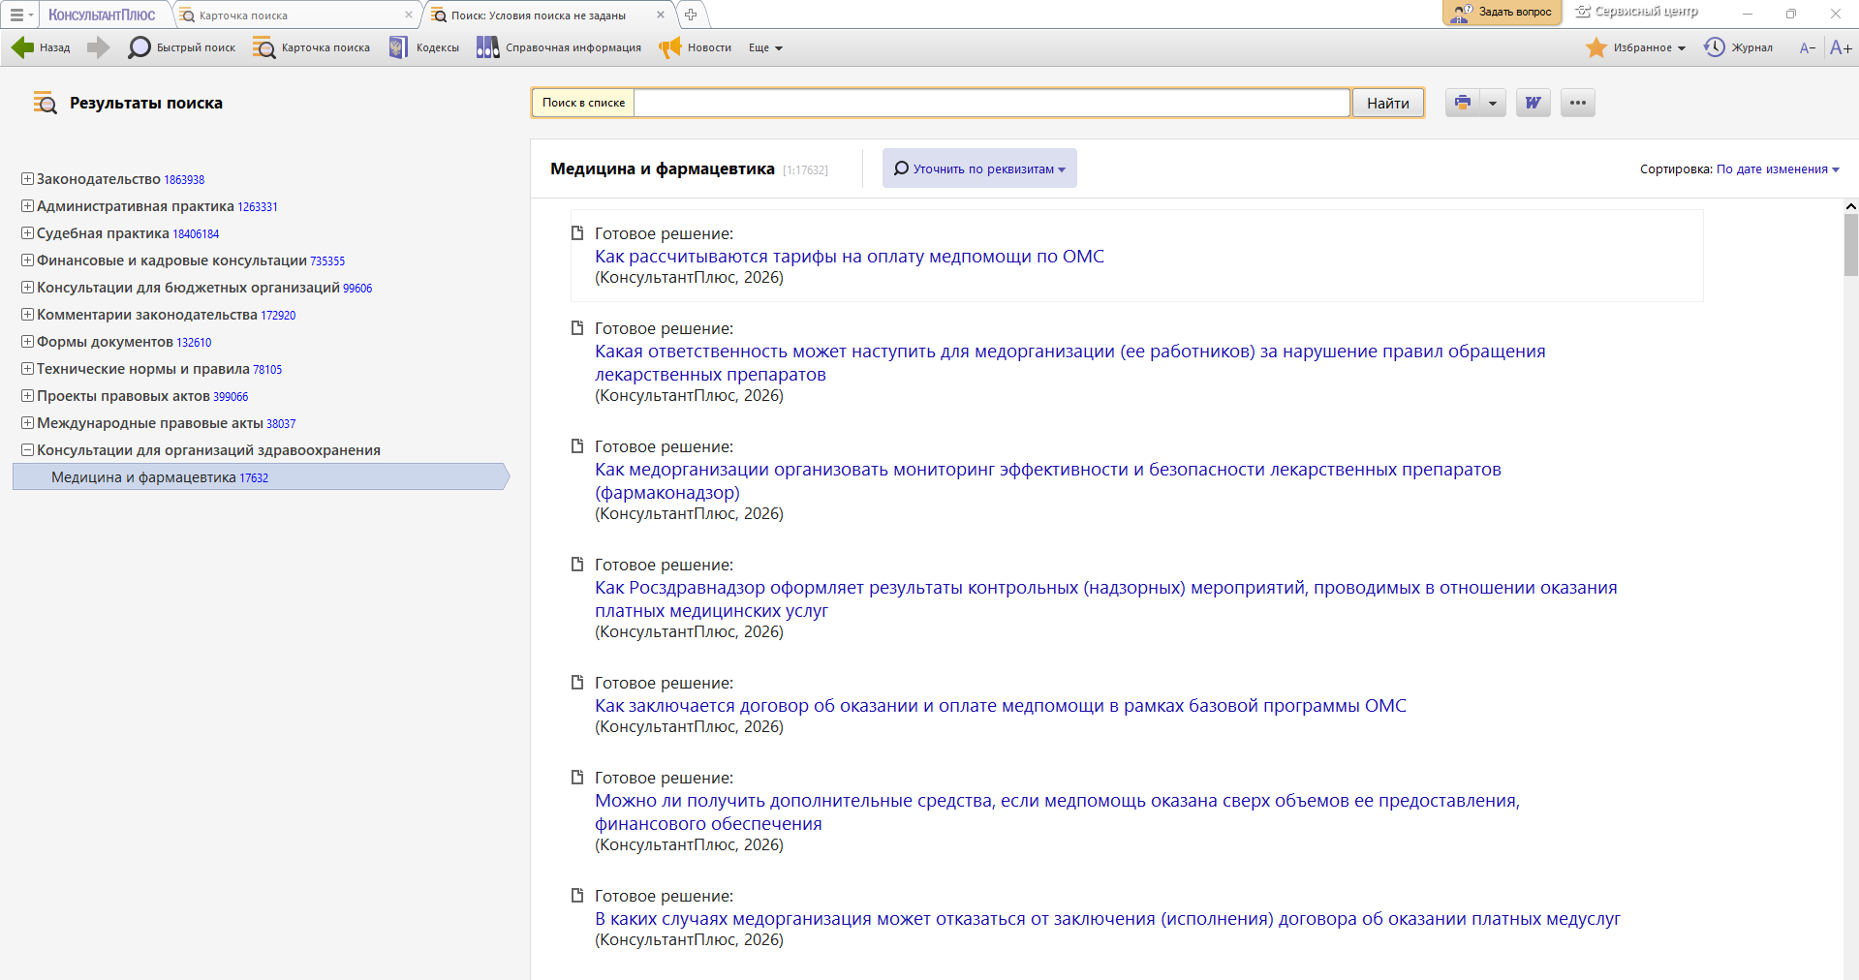Open the Сервисный центр

point(1636,12)
